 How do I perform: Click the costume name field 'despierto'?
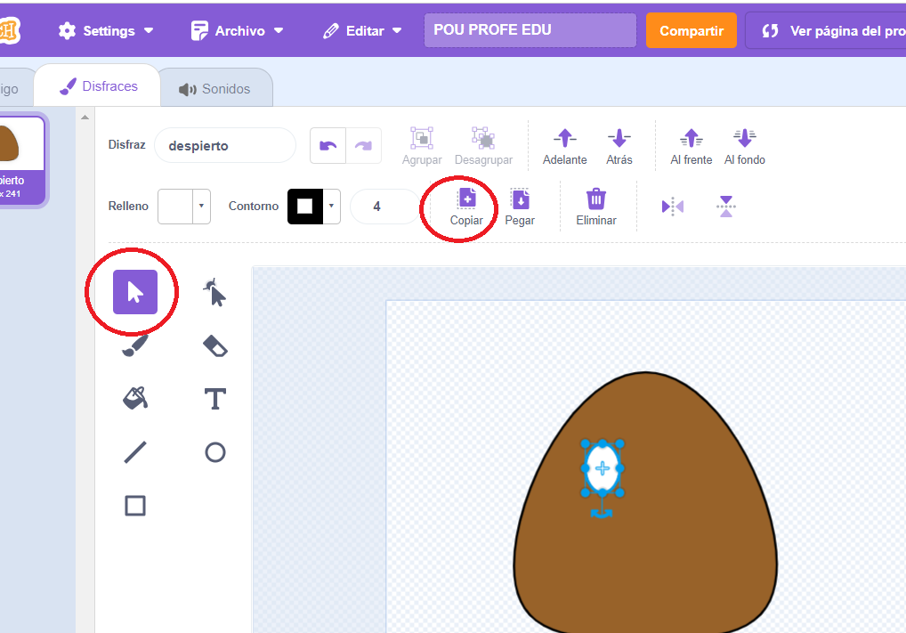[224, 145]
